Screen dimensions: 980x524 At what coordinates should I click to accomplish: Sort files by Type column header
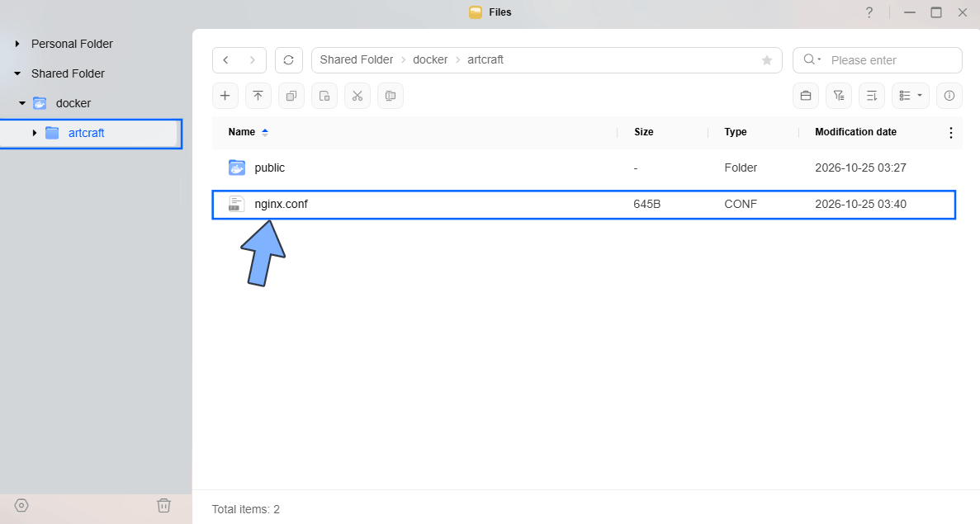(x=736, y=132)
